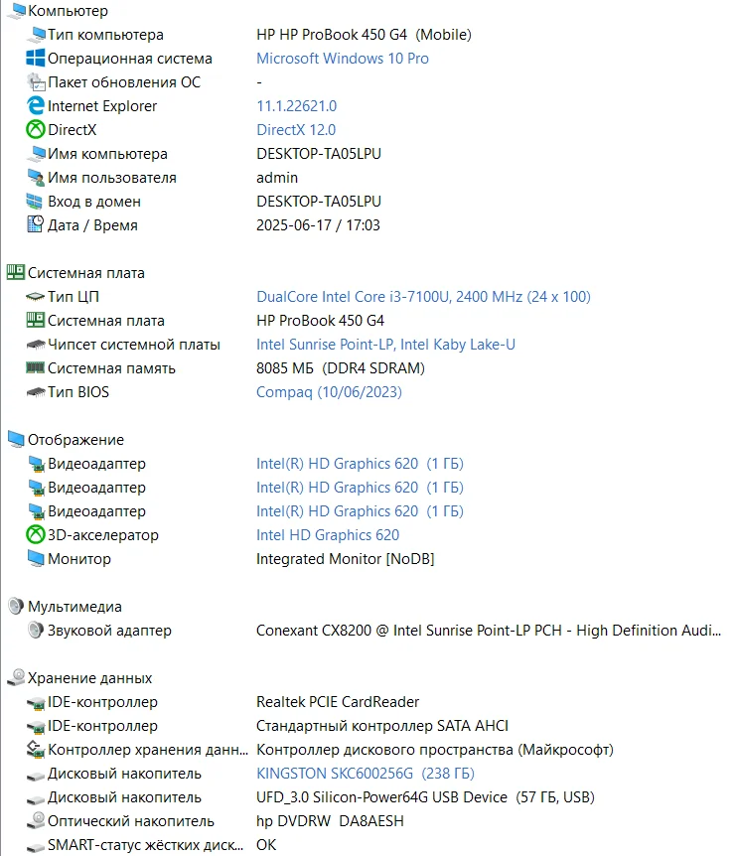The image size is (737, 856).
Task: Click the Звуковой адаптер speaker icon
Action: 36,630
